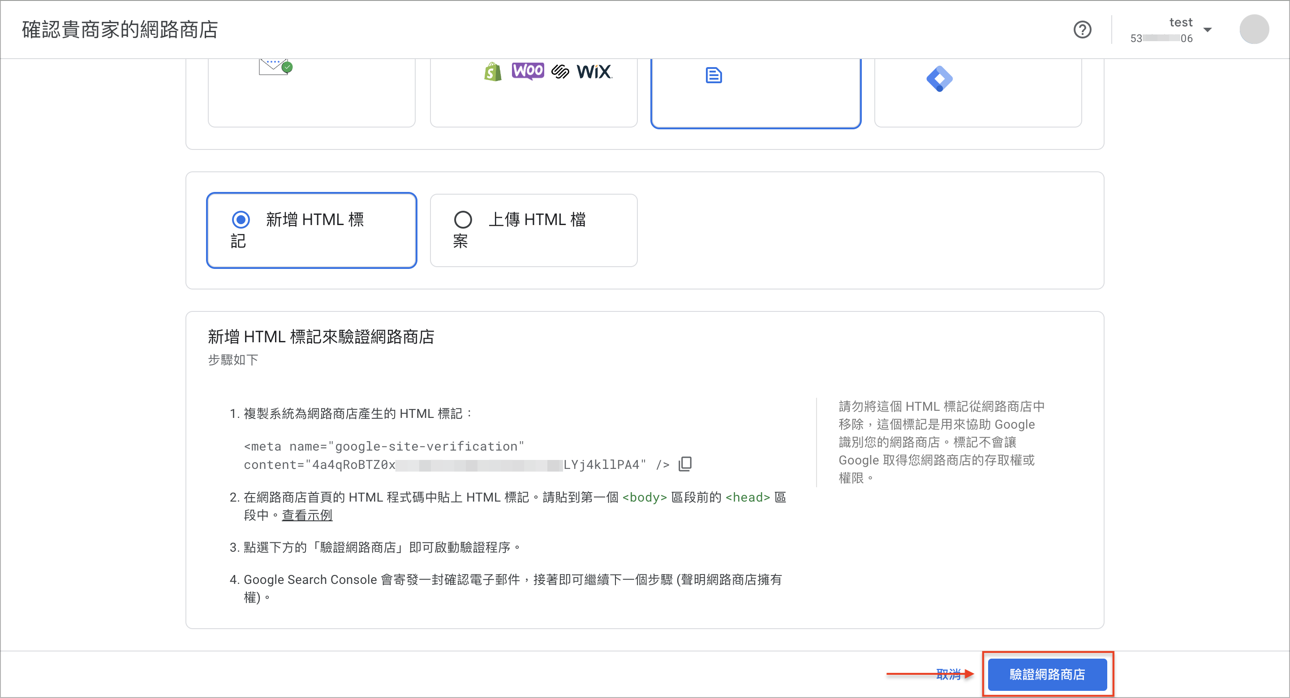Click the page title 確認貴商家的網路商店
The height and width of the screenshot is (698, 1290).
(120, 30)
